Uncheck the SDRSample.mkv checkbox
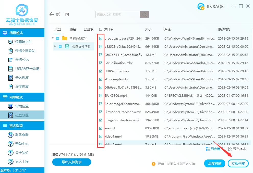 (x=101, y=79)
